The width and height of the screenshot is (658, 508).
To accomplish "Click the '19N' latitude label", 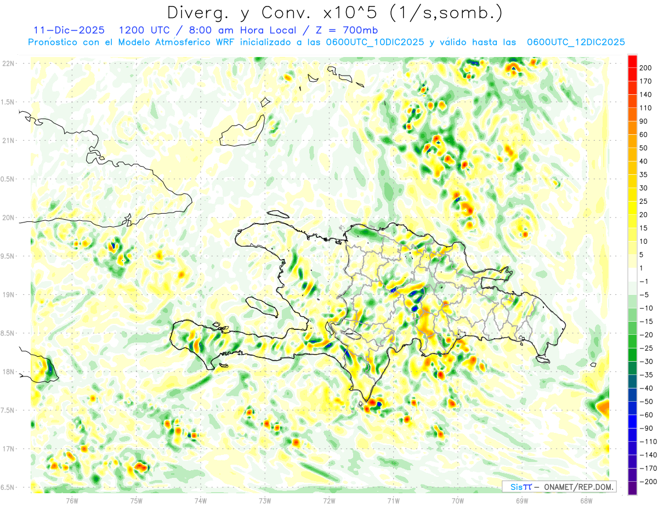I will 8,295.
